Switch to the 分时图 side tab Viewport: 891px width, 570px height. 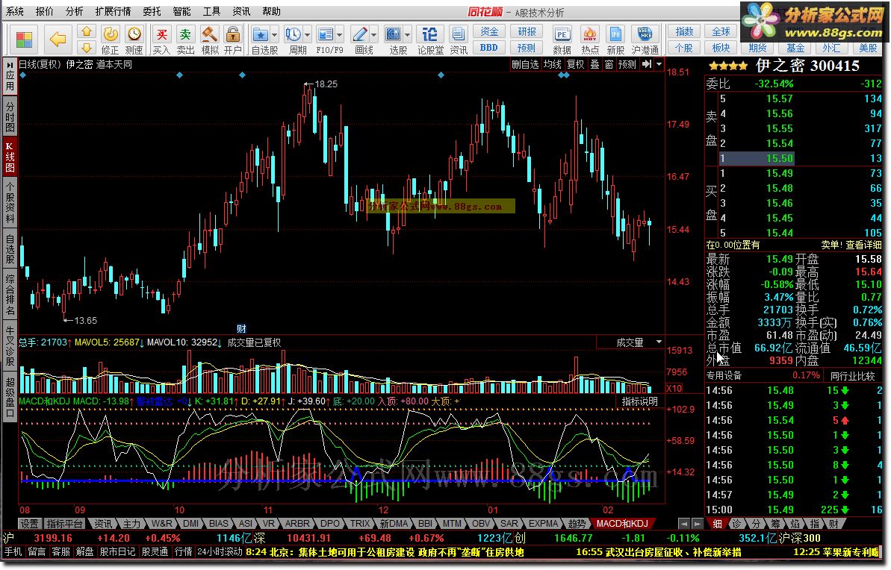[x=10, y=116]
